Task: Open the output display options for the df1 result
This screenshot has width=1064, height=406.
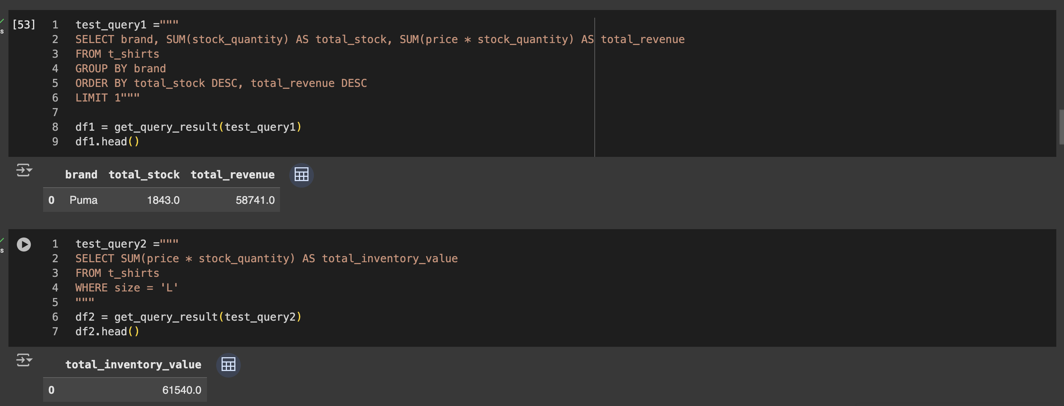Action: [23, 170]
